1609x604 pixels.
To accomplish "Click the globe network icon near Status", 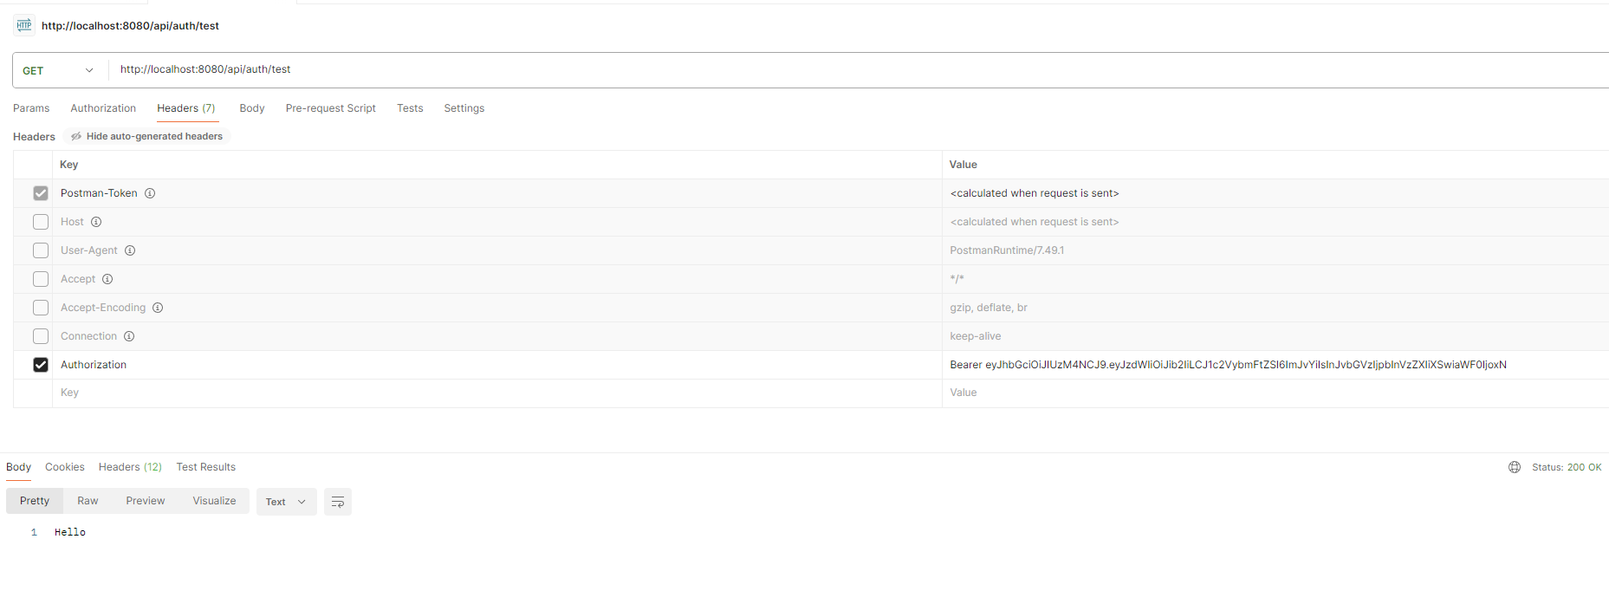I will [1515, 467].
